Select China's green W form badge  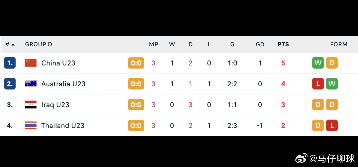[318, 63]
